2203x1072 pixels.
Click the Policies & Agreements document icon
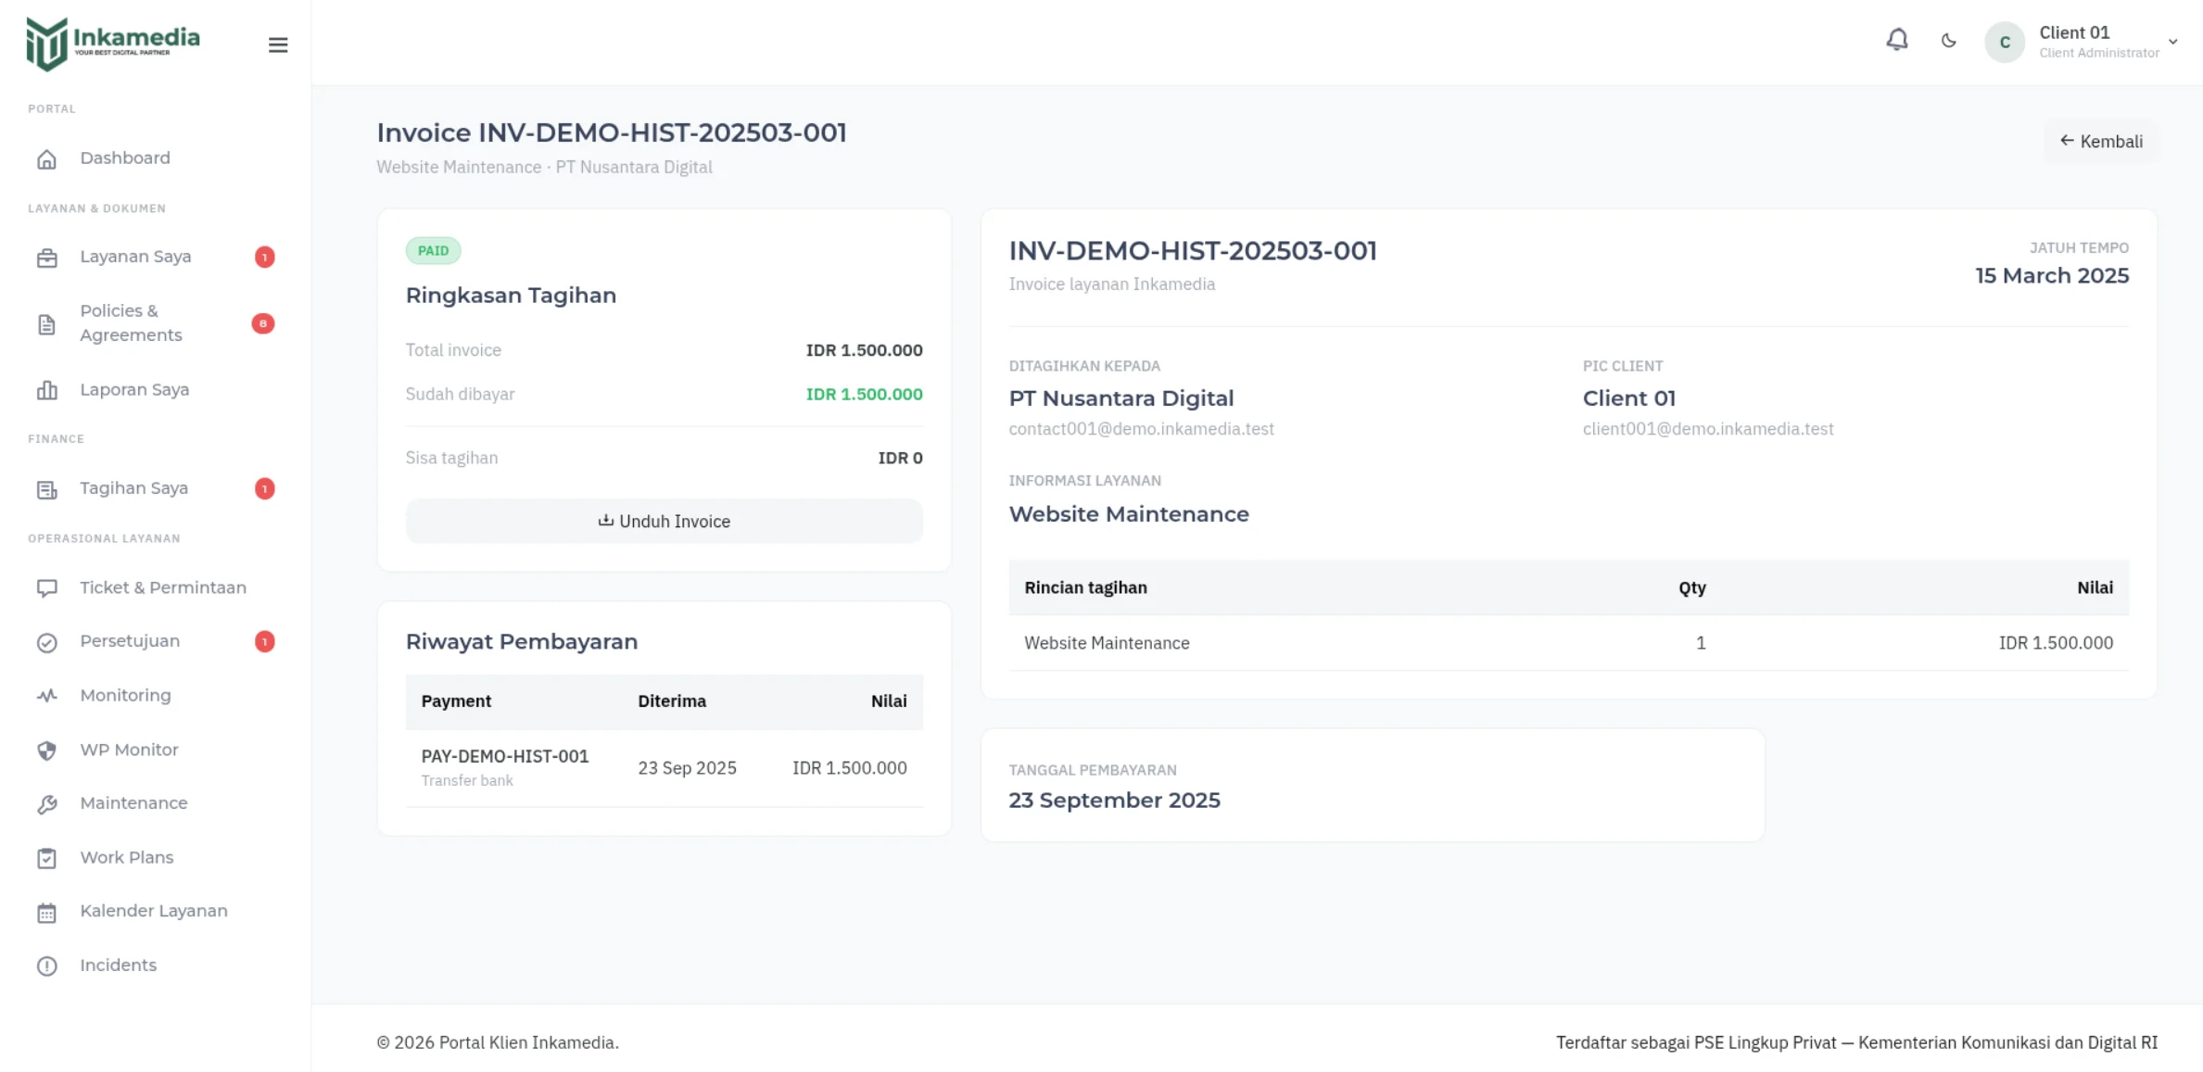[x=46, y=324]
